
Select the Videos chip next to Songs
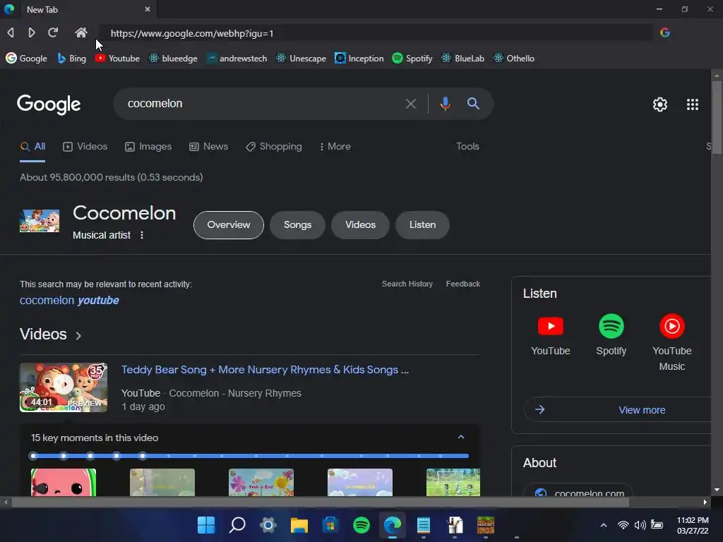[361, 225]
